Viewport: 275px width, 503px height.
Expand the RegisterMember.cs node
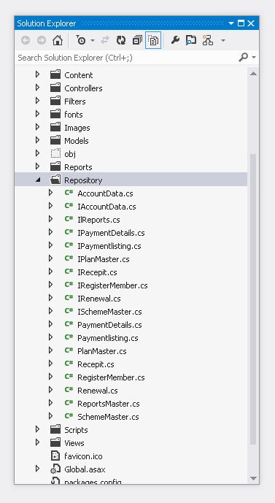pos(50,377)
